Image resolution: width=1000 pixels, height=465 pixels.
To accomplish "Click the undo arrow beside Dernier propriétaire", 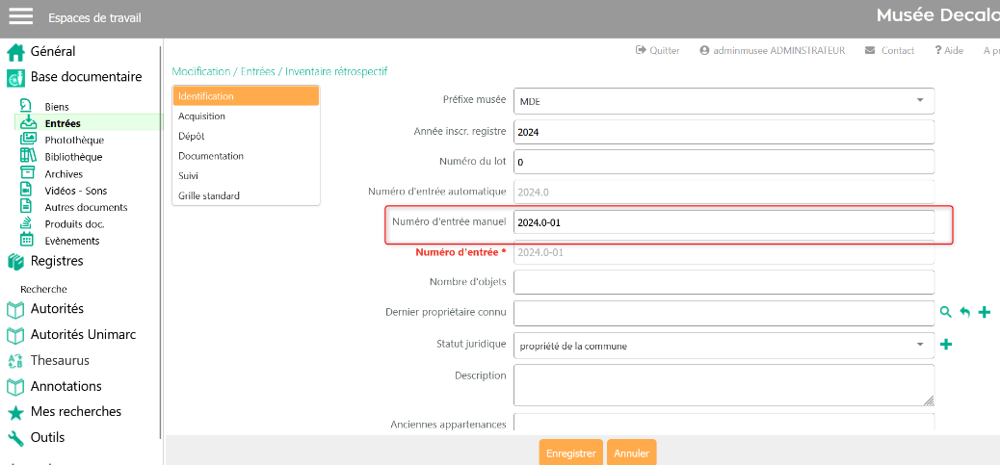I will point(964,313).
